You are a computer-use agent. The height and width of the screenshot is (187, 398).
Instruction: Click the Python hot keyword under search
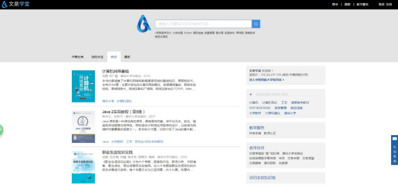click(187, 33)
